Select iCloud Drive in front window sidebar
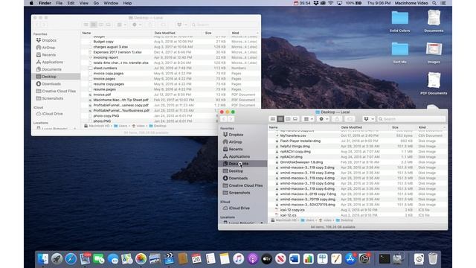476x268 pixels. 239,208
